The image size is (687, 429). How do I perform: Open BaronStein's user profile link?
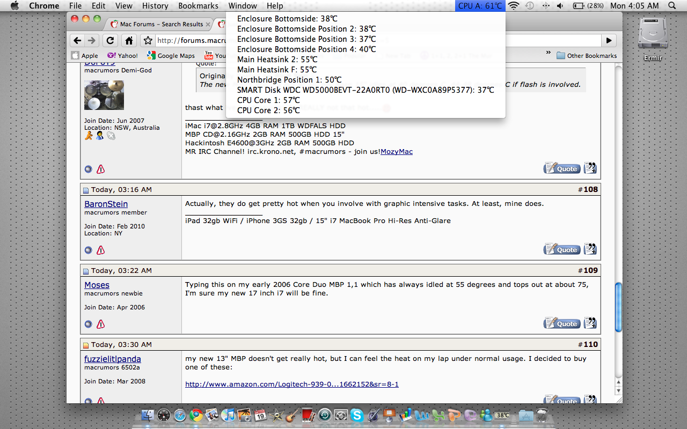[x=106, y=204]
